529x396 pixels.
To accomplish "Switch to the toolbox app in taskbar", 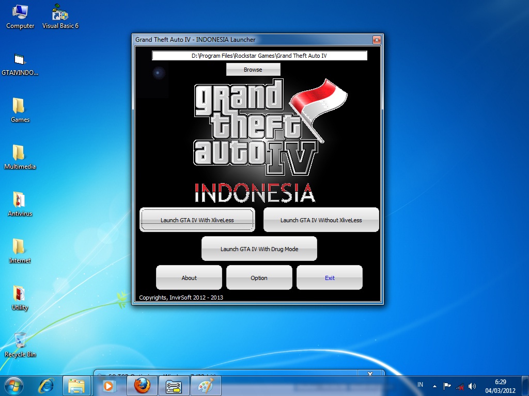I will click(174, 386).
